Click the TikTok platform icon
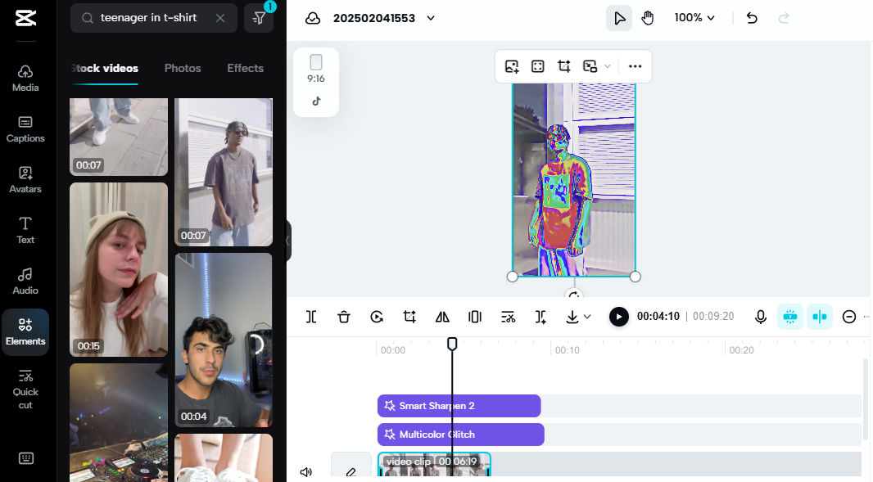873x482 pixels. 315,101
